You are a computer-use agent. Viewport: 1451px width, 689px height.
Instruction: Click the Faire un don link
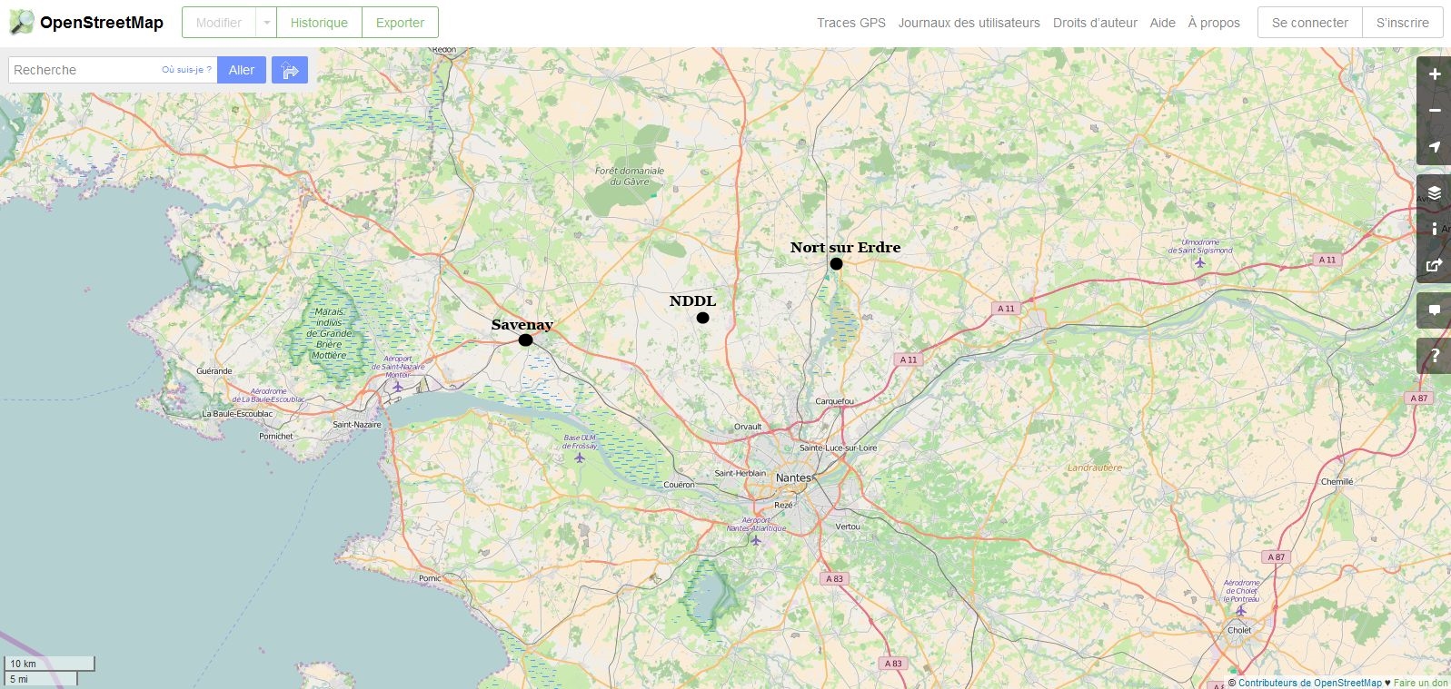click(x=1421, y=683)
